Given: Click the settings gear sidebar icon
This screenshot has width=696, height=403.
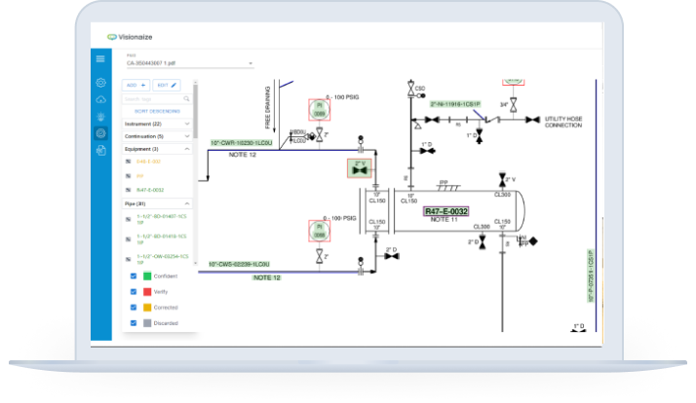Looking at the screenshot, I should click(x=100, y=83).
